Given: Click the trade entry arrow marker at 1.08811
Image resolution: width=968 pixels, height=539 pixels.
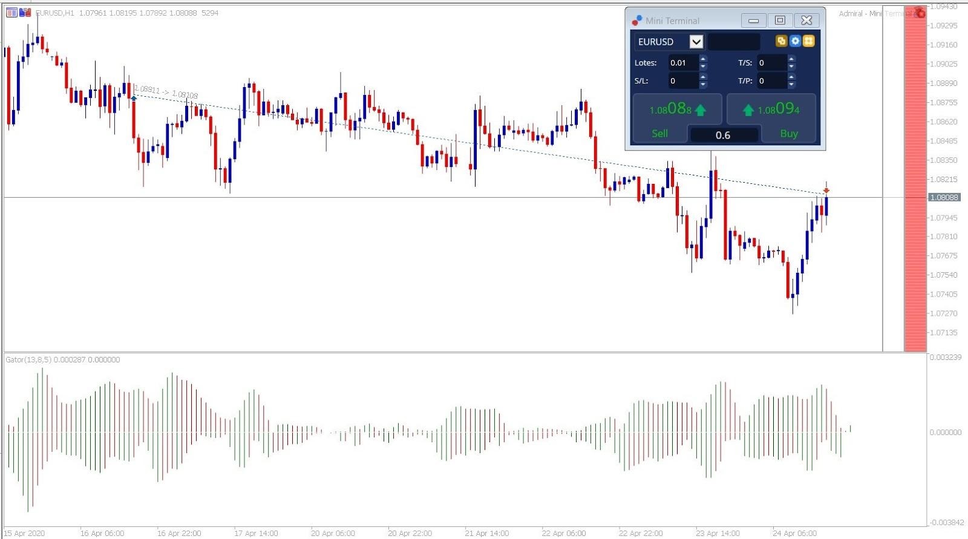Looking at the screenshot, I should point(134,97).
